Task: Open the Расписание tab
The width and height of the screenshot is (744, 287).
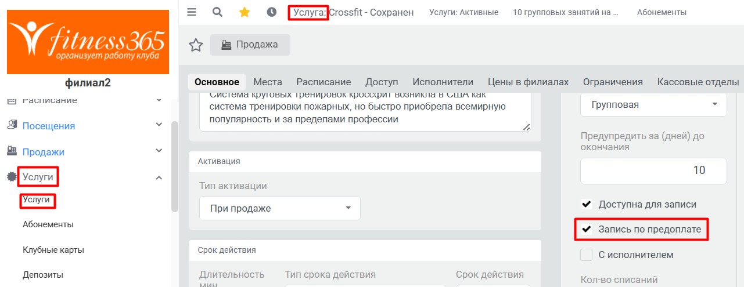Action: click(324, 82)
